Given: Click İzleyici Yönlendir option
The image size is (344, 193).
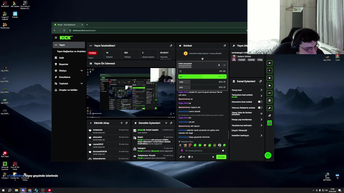Looking at the screenshot, I should coord(239,131).
